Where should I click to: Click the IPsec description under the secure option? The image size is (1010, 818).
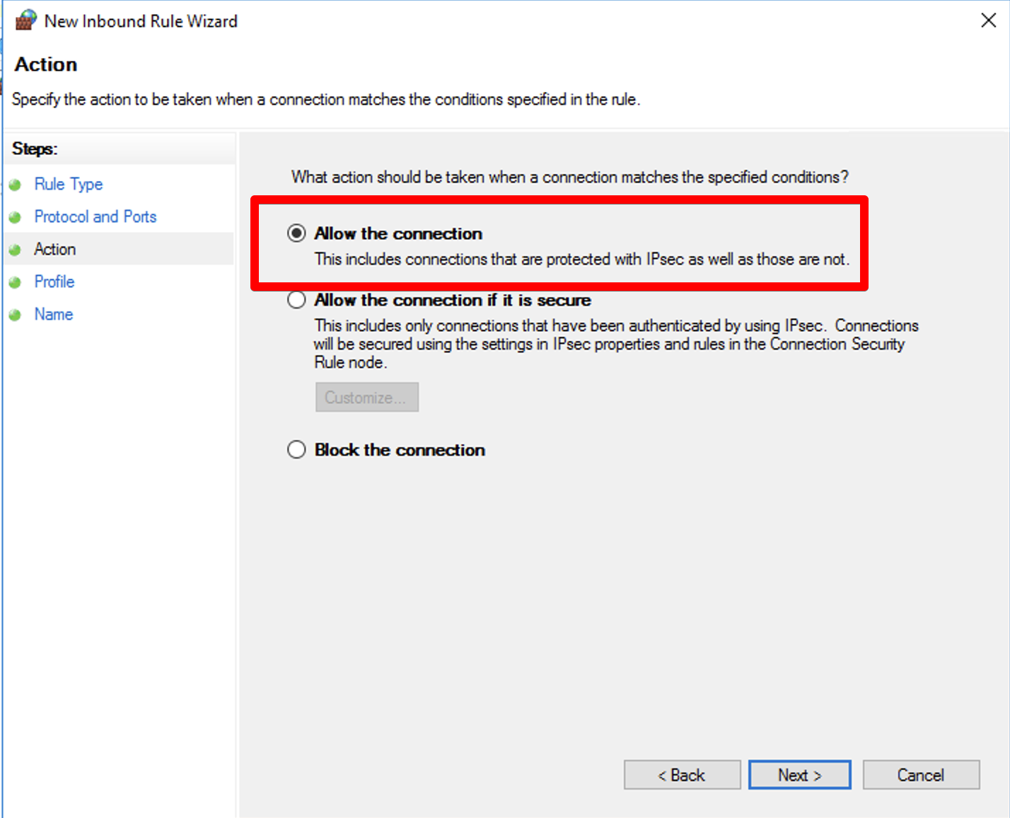point(615,344)
